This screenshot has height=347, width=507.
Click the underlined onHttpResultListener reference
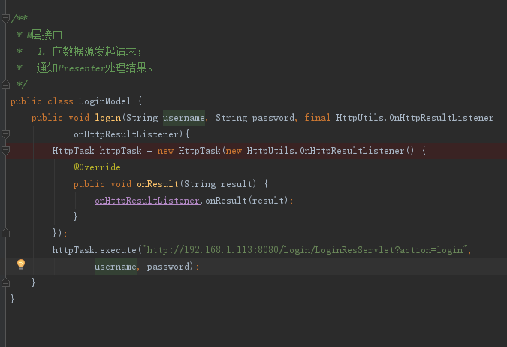[147, 201]
